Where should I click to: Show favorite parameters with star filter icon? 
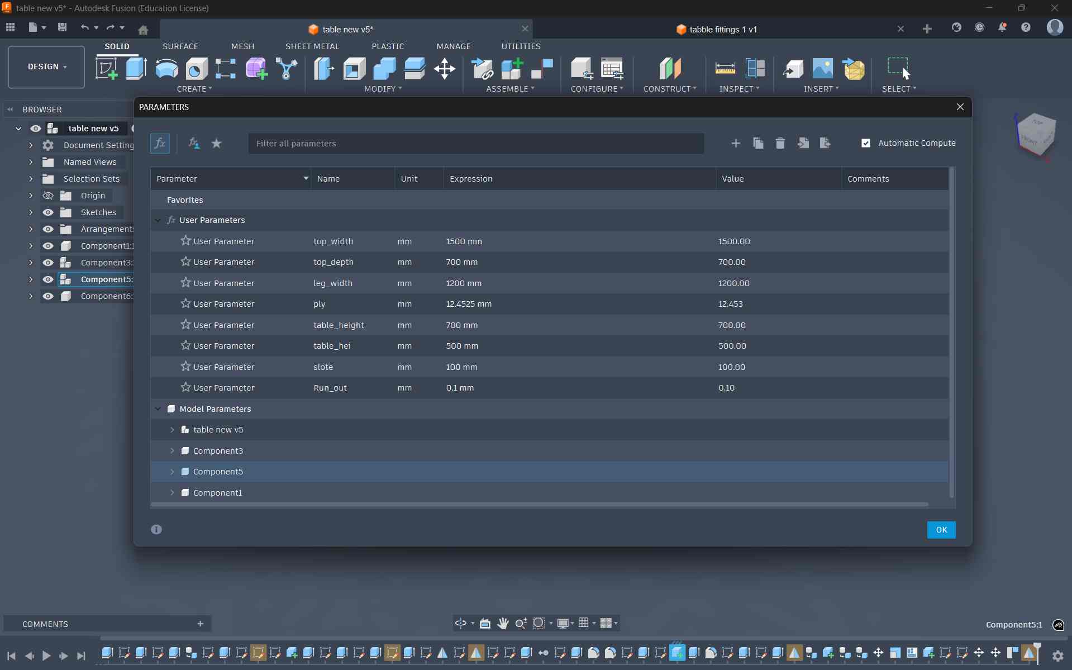217,144
